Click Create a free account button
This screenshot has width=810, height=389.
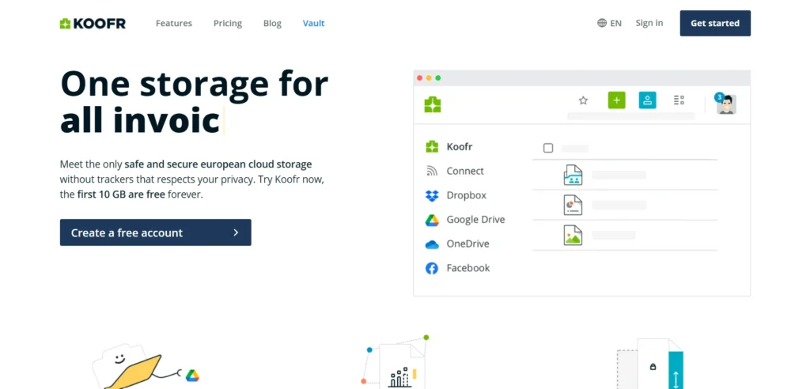[x=156, y=232]
